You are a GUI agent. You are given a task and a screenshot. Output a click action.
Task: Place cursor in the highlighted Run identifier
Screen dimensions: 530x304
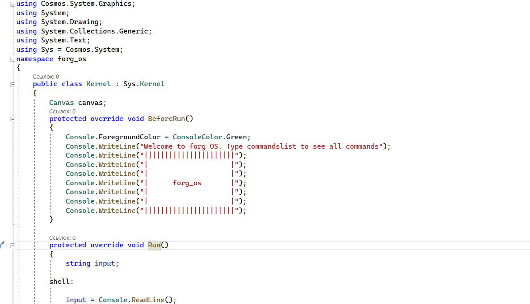[154, 245]
